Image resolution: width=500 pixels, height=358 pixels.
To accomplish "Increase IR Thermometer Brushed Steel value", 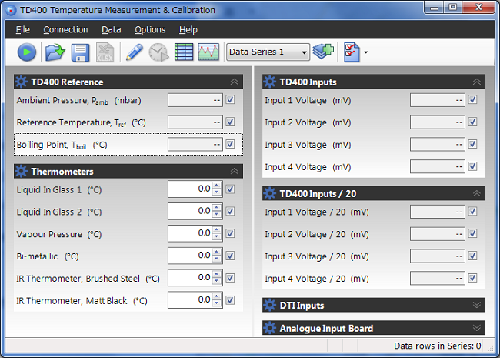I will [x=217, y=274].
